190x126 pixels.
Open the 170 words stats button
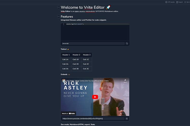170,2
